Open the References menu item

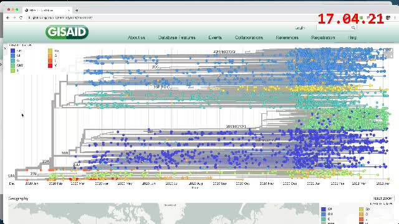point(287,37)
